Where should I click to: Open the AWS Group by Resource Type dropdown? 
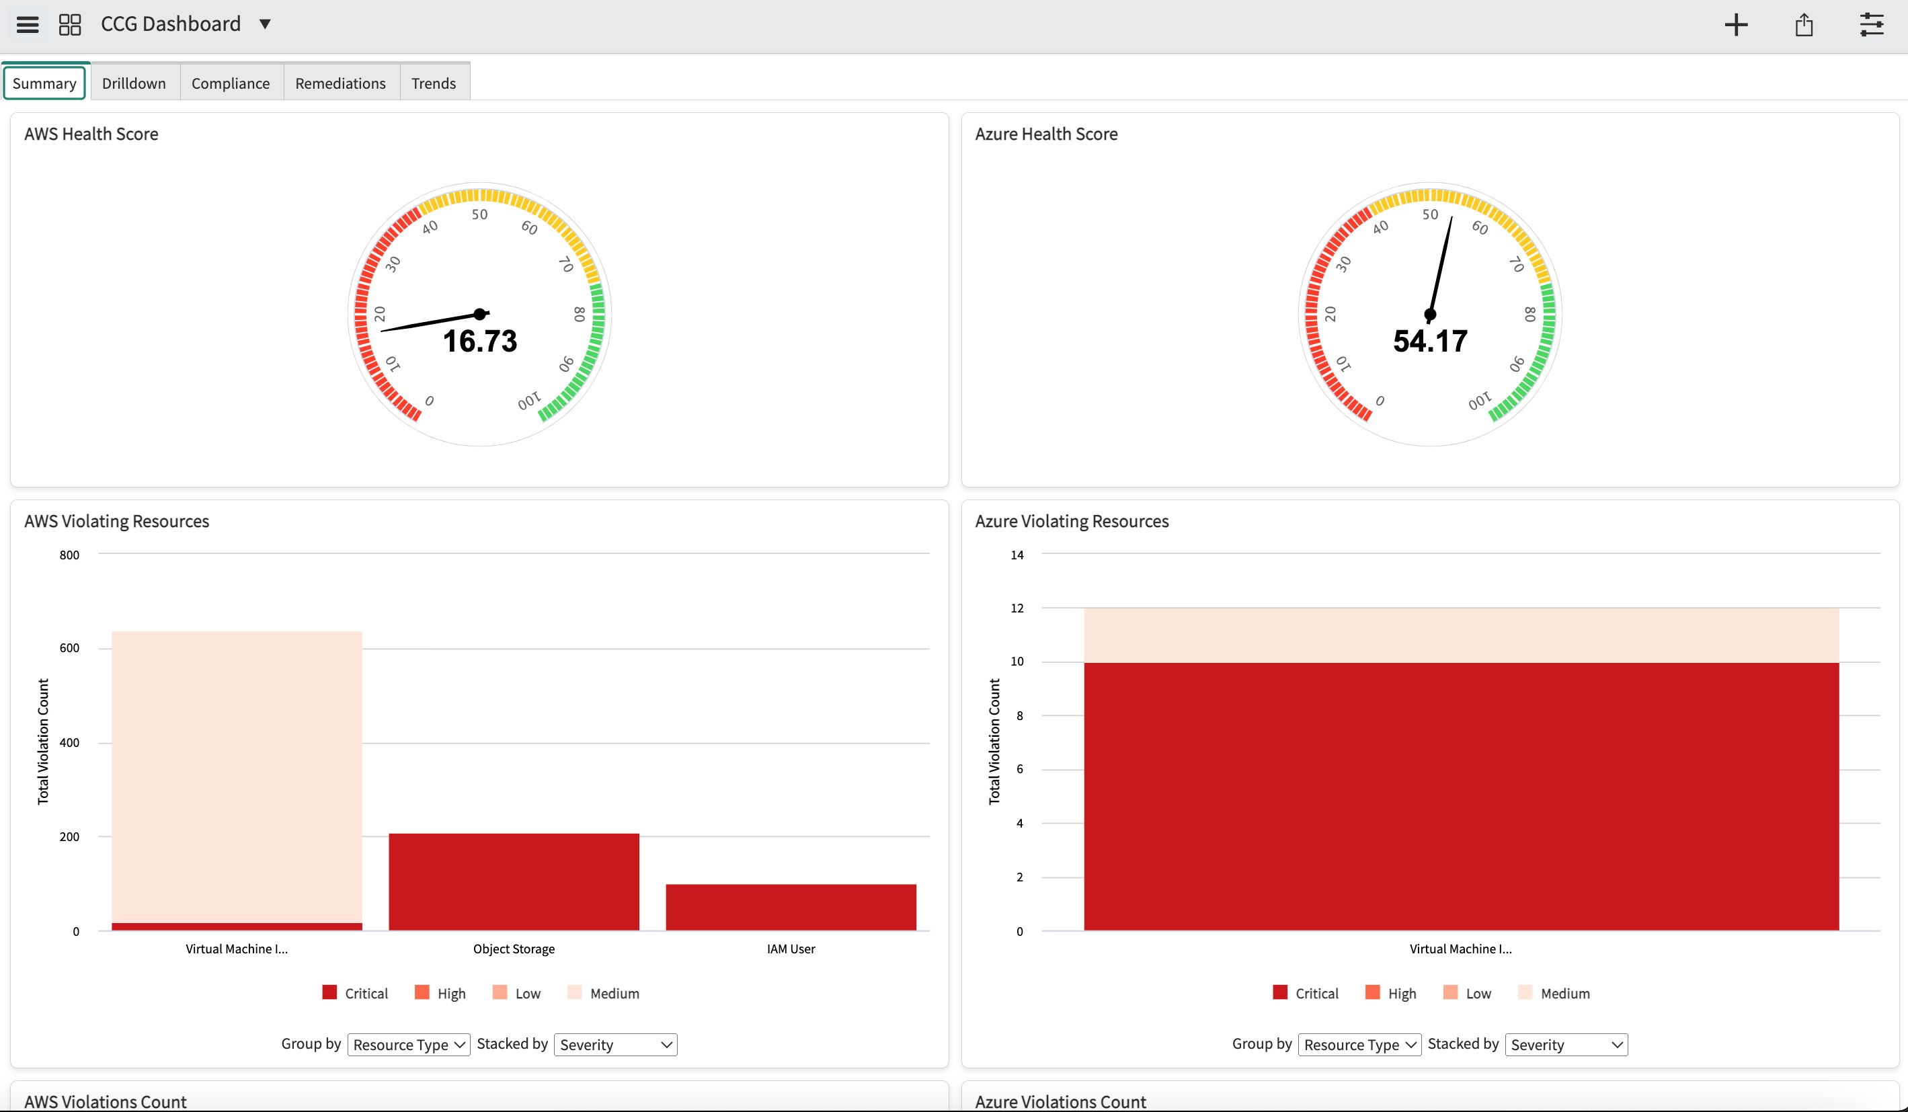(x=409, y=1044)
